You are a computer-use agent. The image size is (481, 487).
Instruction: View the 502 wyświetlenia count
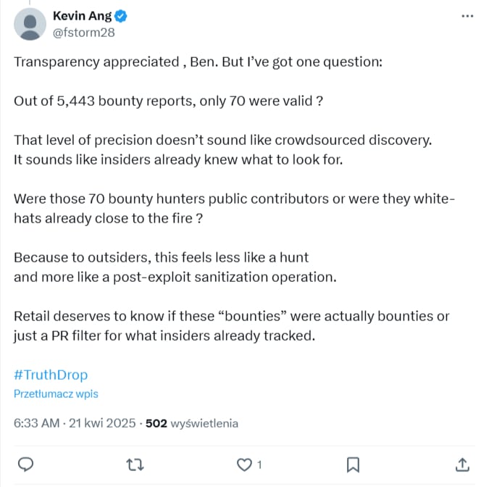192,423
